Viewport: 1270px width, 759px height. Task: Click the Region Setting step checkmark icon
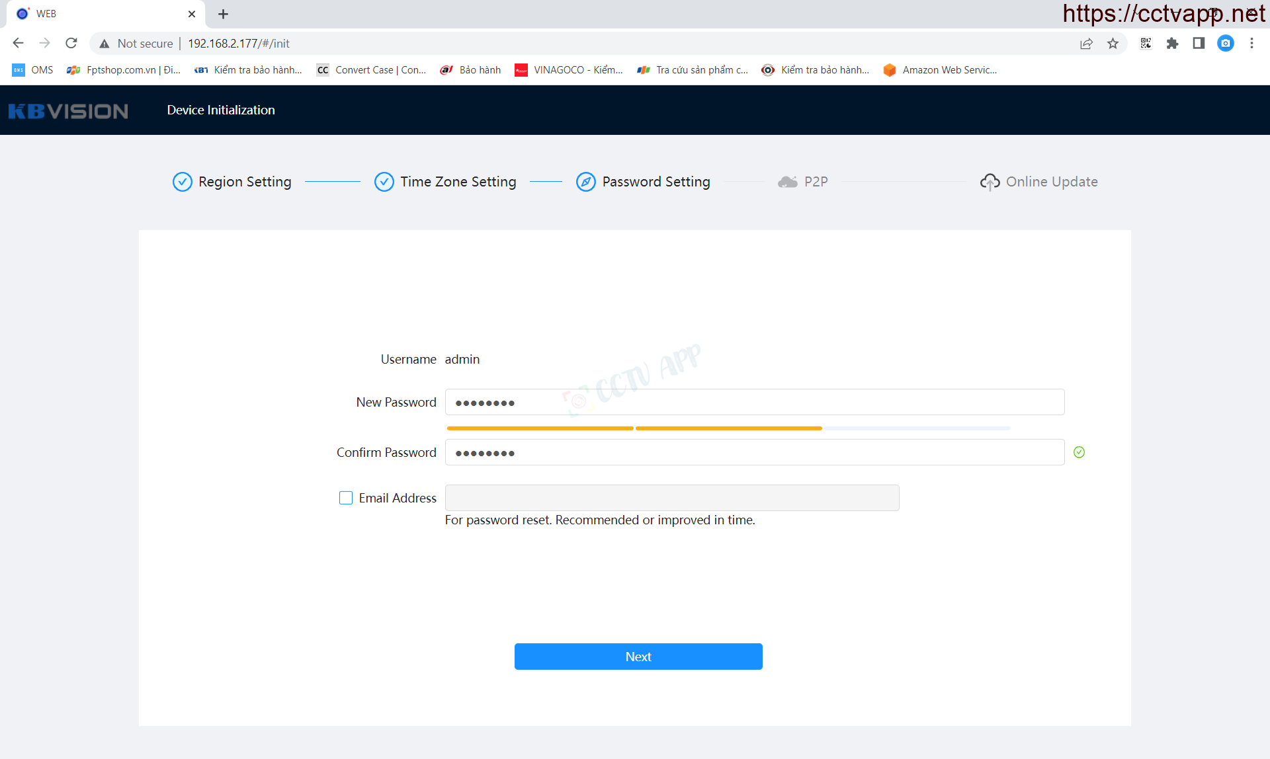tap(182, 182)
